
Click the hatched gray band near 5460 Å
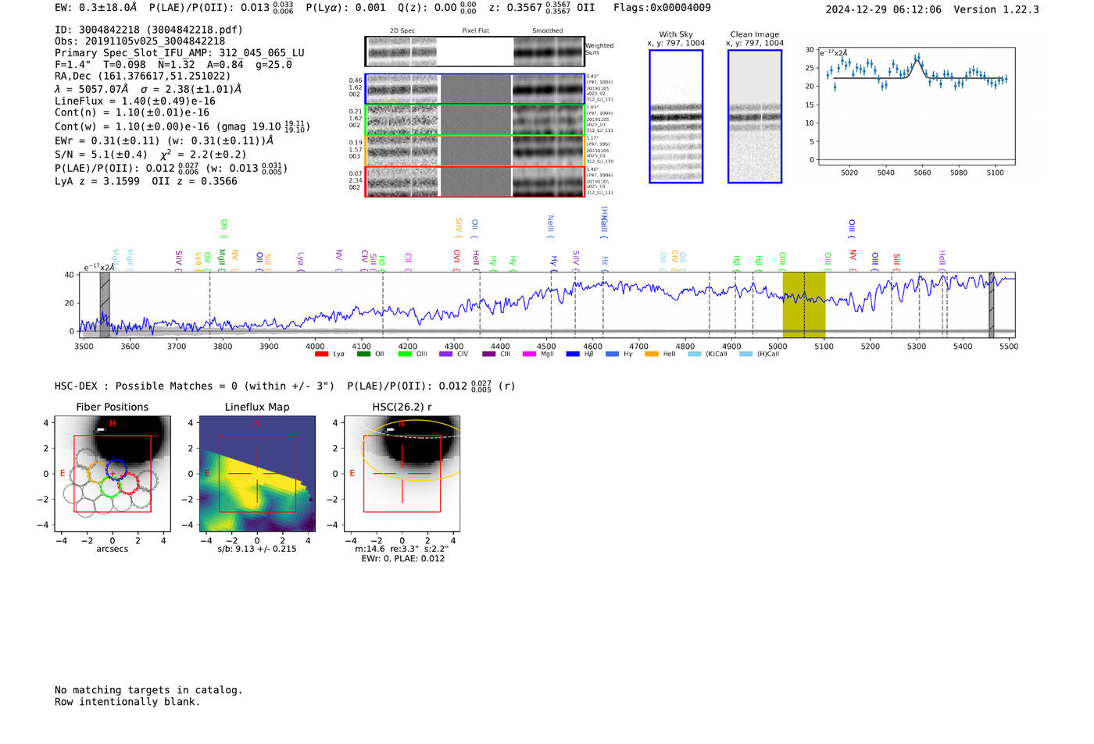pyautogui.click(x=992, y=304)
